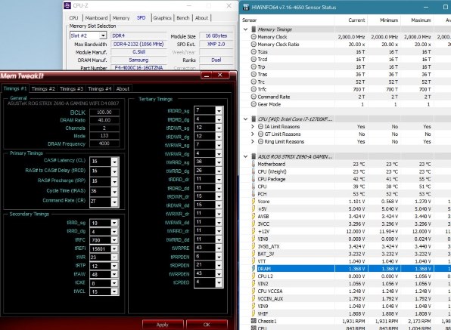Click the HWiNFO64 window title bar icon
The image size is (451, 330).
point(246,8)
